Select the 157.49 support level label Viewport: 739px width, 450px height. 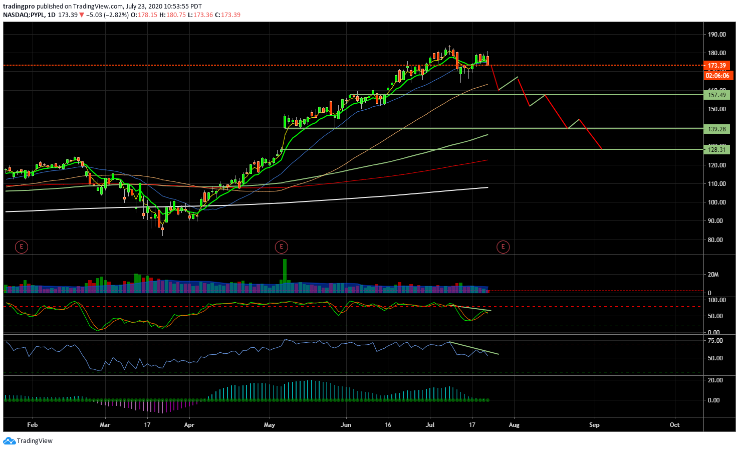[x=717, y=95]
